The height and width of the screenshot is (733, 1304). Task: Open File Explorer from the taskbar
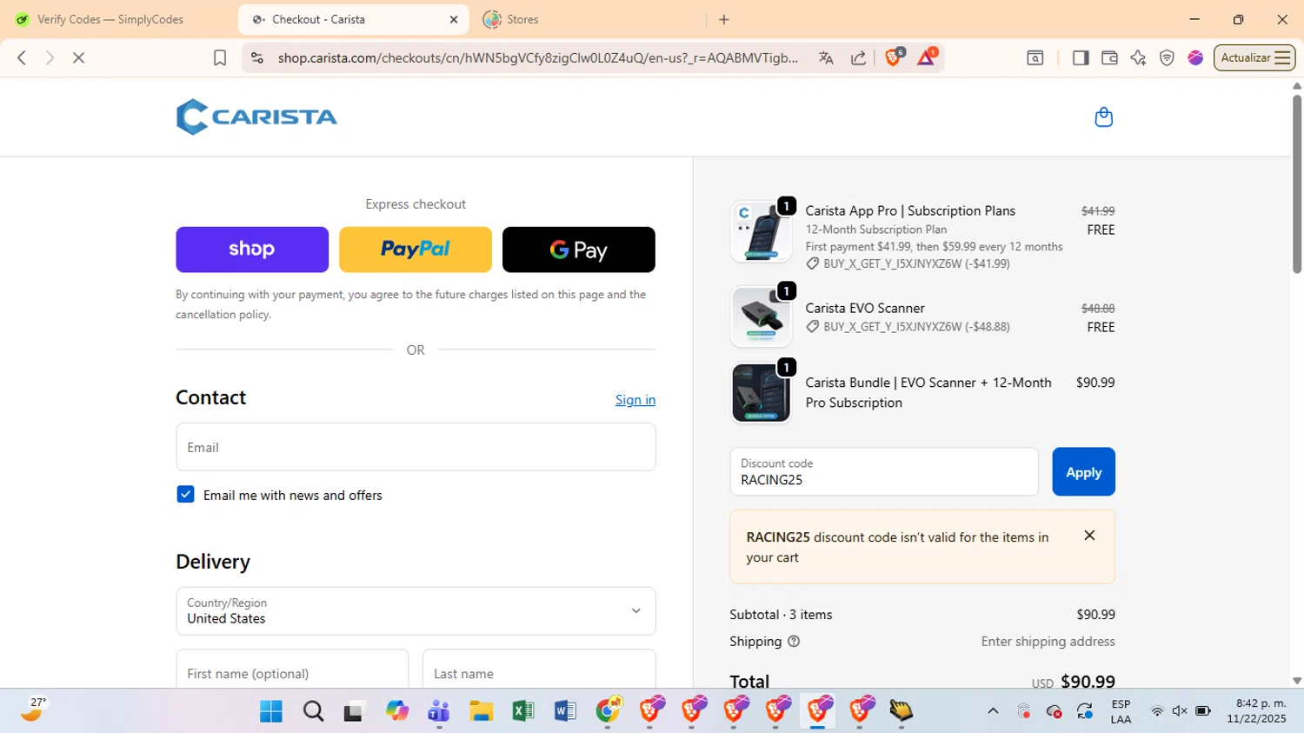coord(481,711)
